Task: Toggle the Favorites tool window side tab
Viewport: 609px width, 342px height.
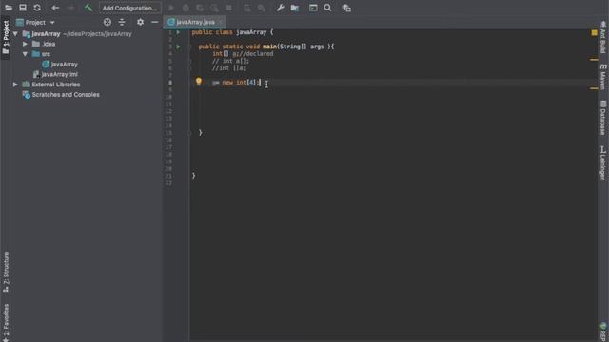Action: click(x=6, y=322)
